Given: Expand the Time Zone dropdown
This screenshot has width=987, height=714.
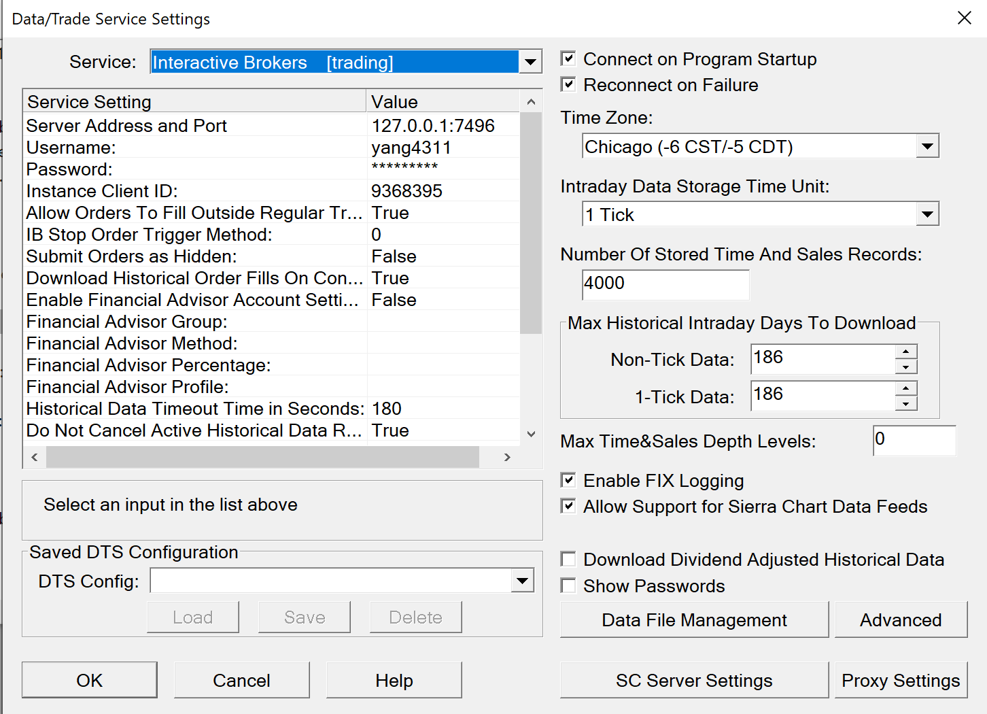Looking at the screenshot, I should [x=927, y=146].
